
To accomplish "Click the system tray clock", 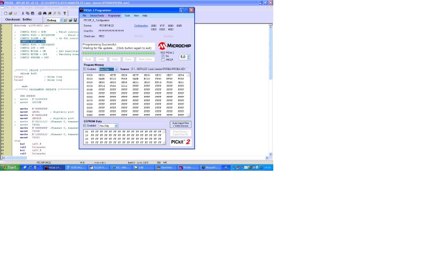I will [267, 167].
